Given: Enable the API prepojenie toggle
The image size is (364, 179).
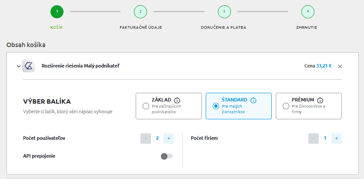Looking at the screenshot, I should click(x=167, y=156).
